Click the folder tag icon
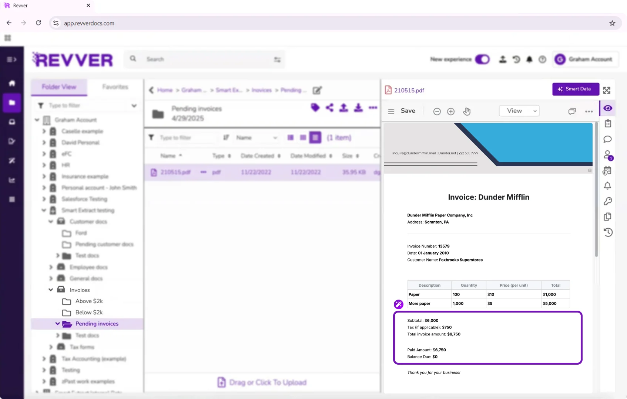The height and width of the screenshot is (399, 627). (315, 108)
